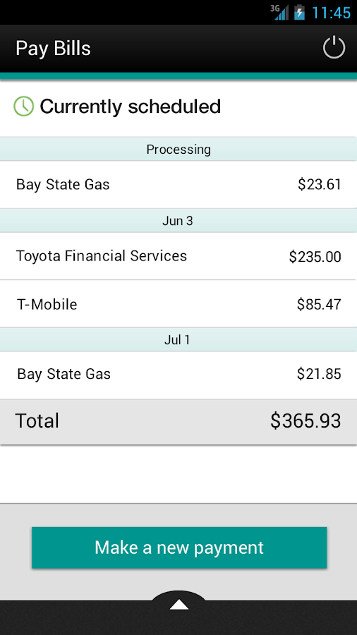Tap the 3G signal strength icon

(x=279, y=12)
